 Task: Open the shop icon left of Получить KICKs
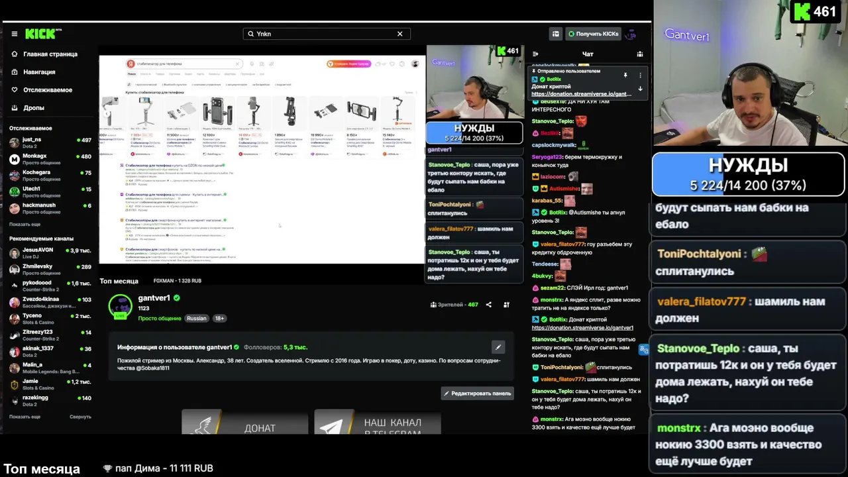click(x=556, y=34)
